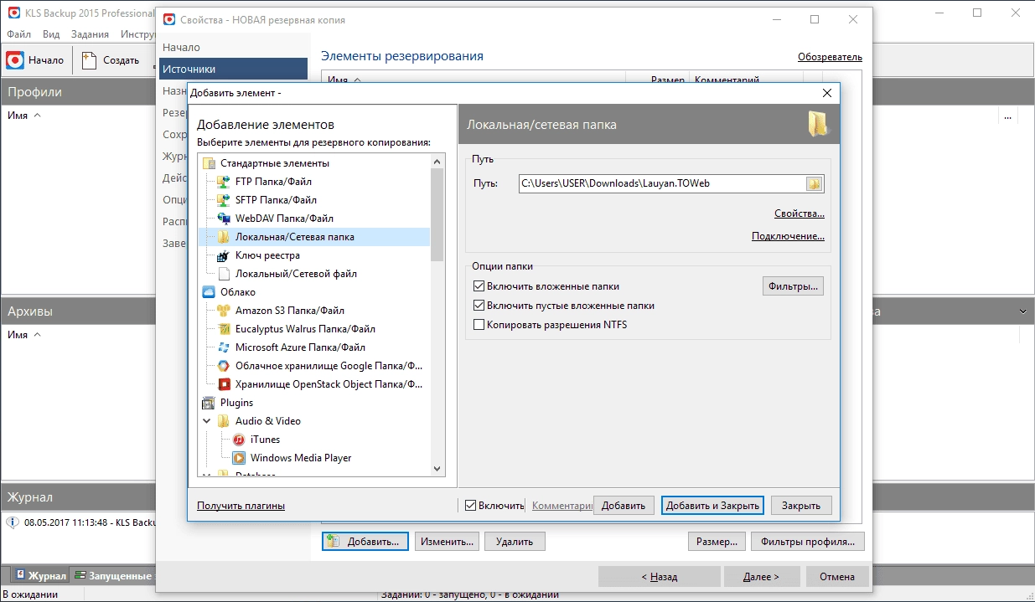Go to the Начало wizard step
This screenshot has height=602, width=1035.
pos(234,48)
